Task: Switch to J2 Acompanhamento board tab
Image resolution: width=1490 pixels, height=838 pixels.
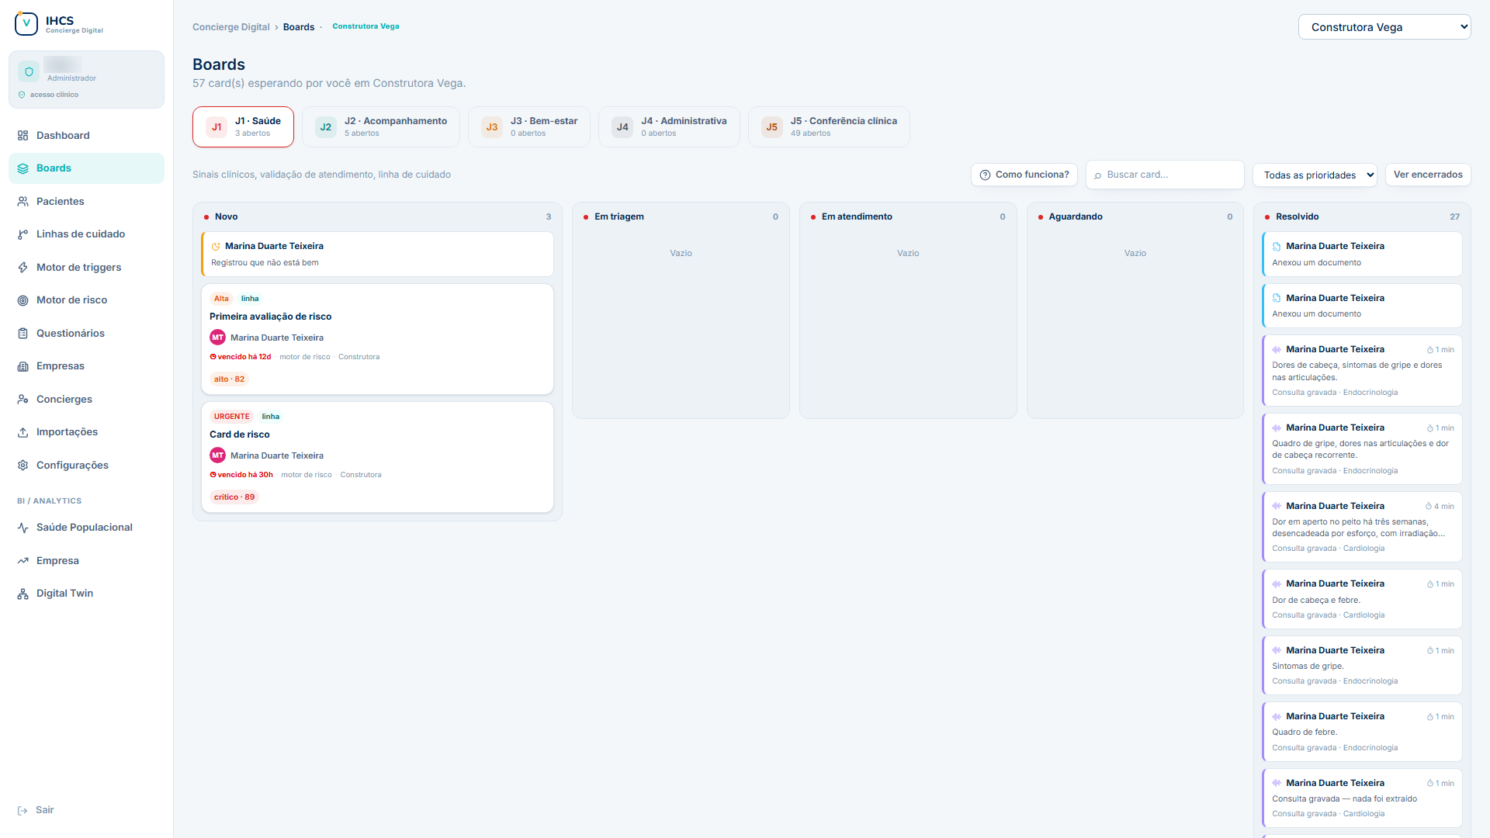Action: (380, 126)
